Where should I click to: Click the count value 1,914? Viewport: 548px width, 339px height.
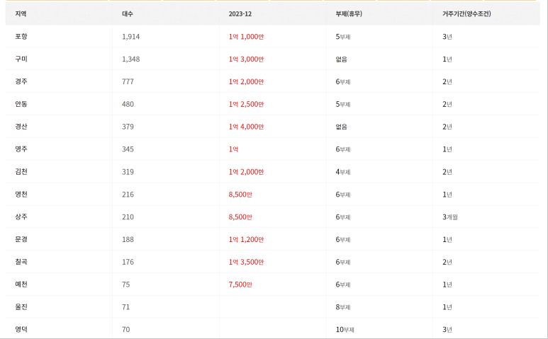tap(130, 37)
